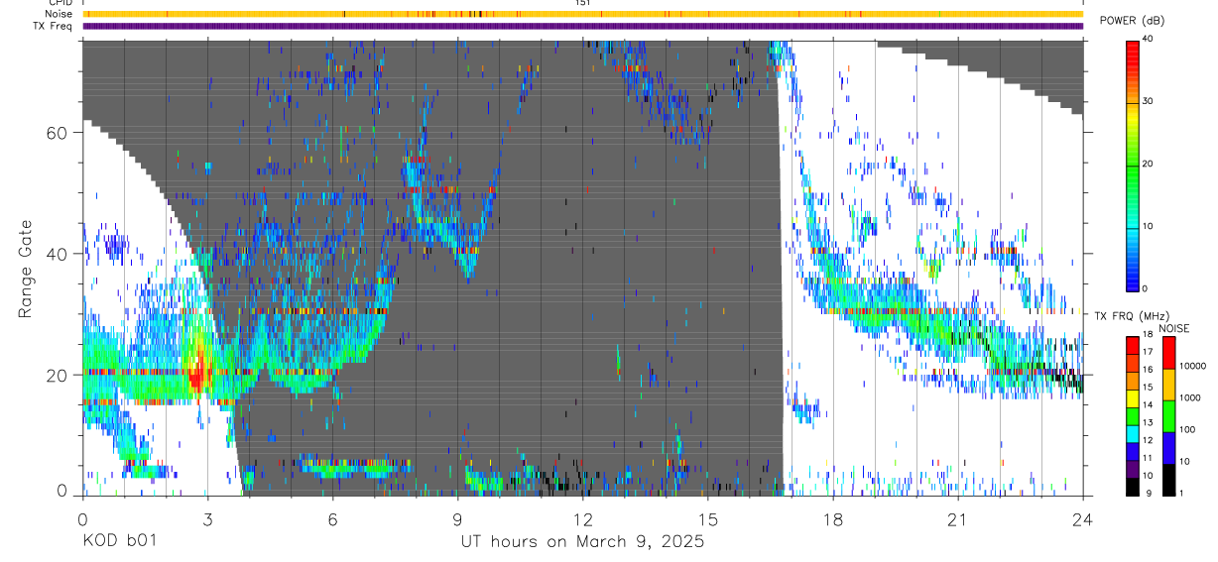The height and width of the screenshot is (562, 1218).
Task: Click the black bottom segment of TX FRQ bar
Action: click(x=1133, y=487)
